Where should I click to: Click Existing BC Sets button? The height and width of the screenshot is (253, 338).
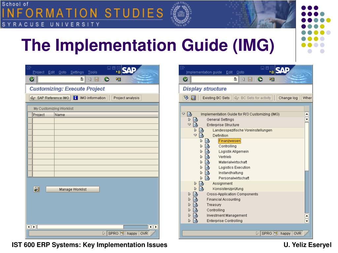pos(216,98)
